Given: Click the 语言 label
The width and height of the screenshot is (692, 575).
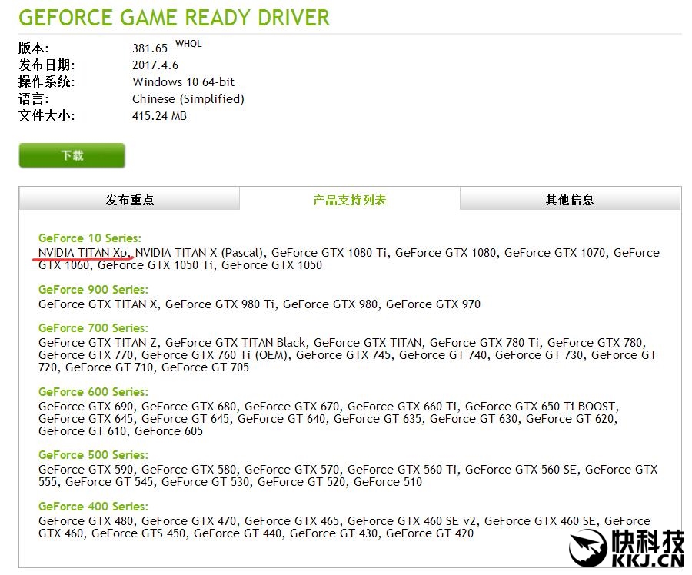Looking at the screenshot, I should [34, 99].
